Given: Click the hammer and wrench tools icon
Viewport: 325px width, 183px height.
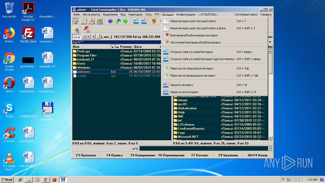Looking at the screenshot, I should 84,21.
